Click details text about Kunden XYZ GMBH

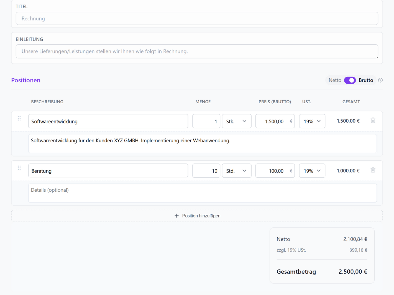(x=202, y=144)
